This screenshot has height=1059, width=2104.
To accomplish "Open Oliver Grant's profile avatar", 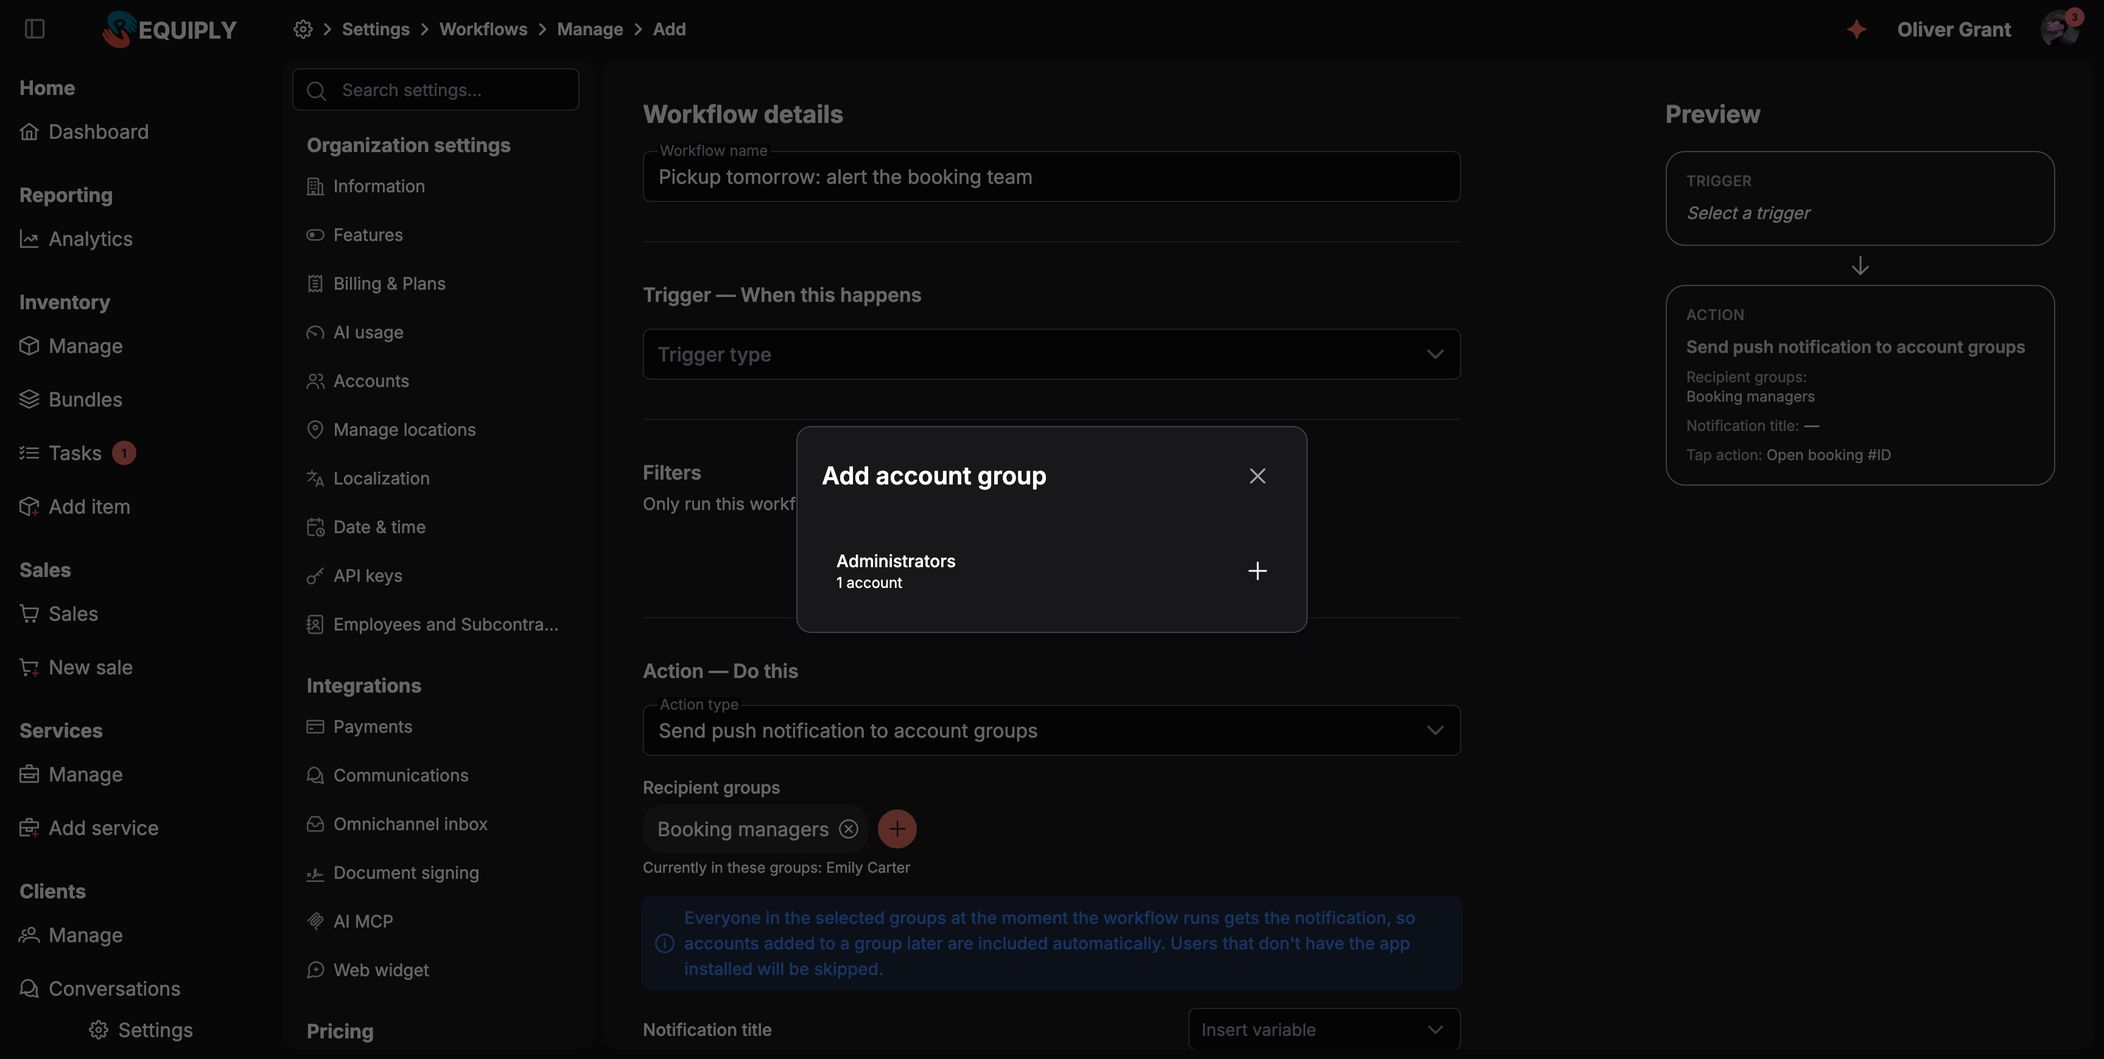I will (x=2059, y=29).
